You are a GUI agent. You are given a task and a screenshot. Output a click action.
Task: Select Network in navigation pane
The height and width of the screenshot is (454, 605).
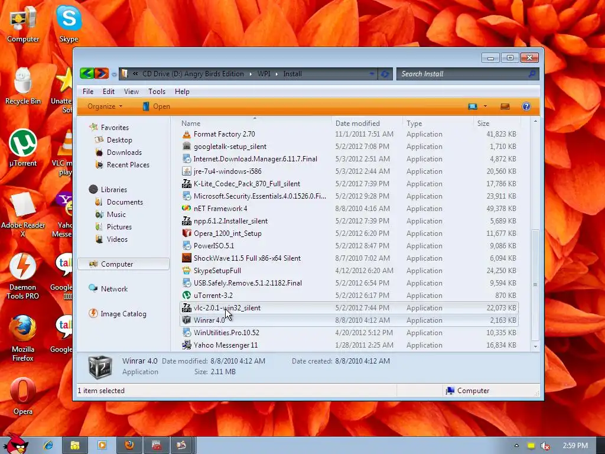click(114, 288)
